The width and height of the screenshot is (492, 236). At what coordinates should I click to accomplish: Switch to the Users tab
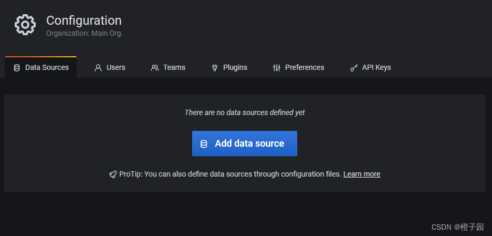point(110,68)
